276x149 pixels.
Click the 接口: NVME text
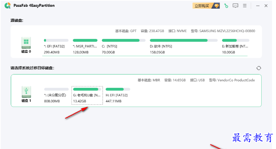(177, 31)
